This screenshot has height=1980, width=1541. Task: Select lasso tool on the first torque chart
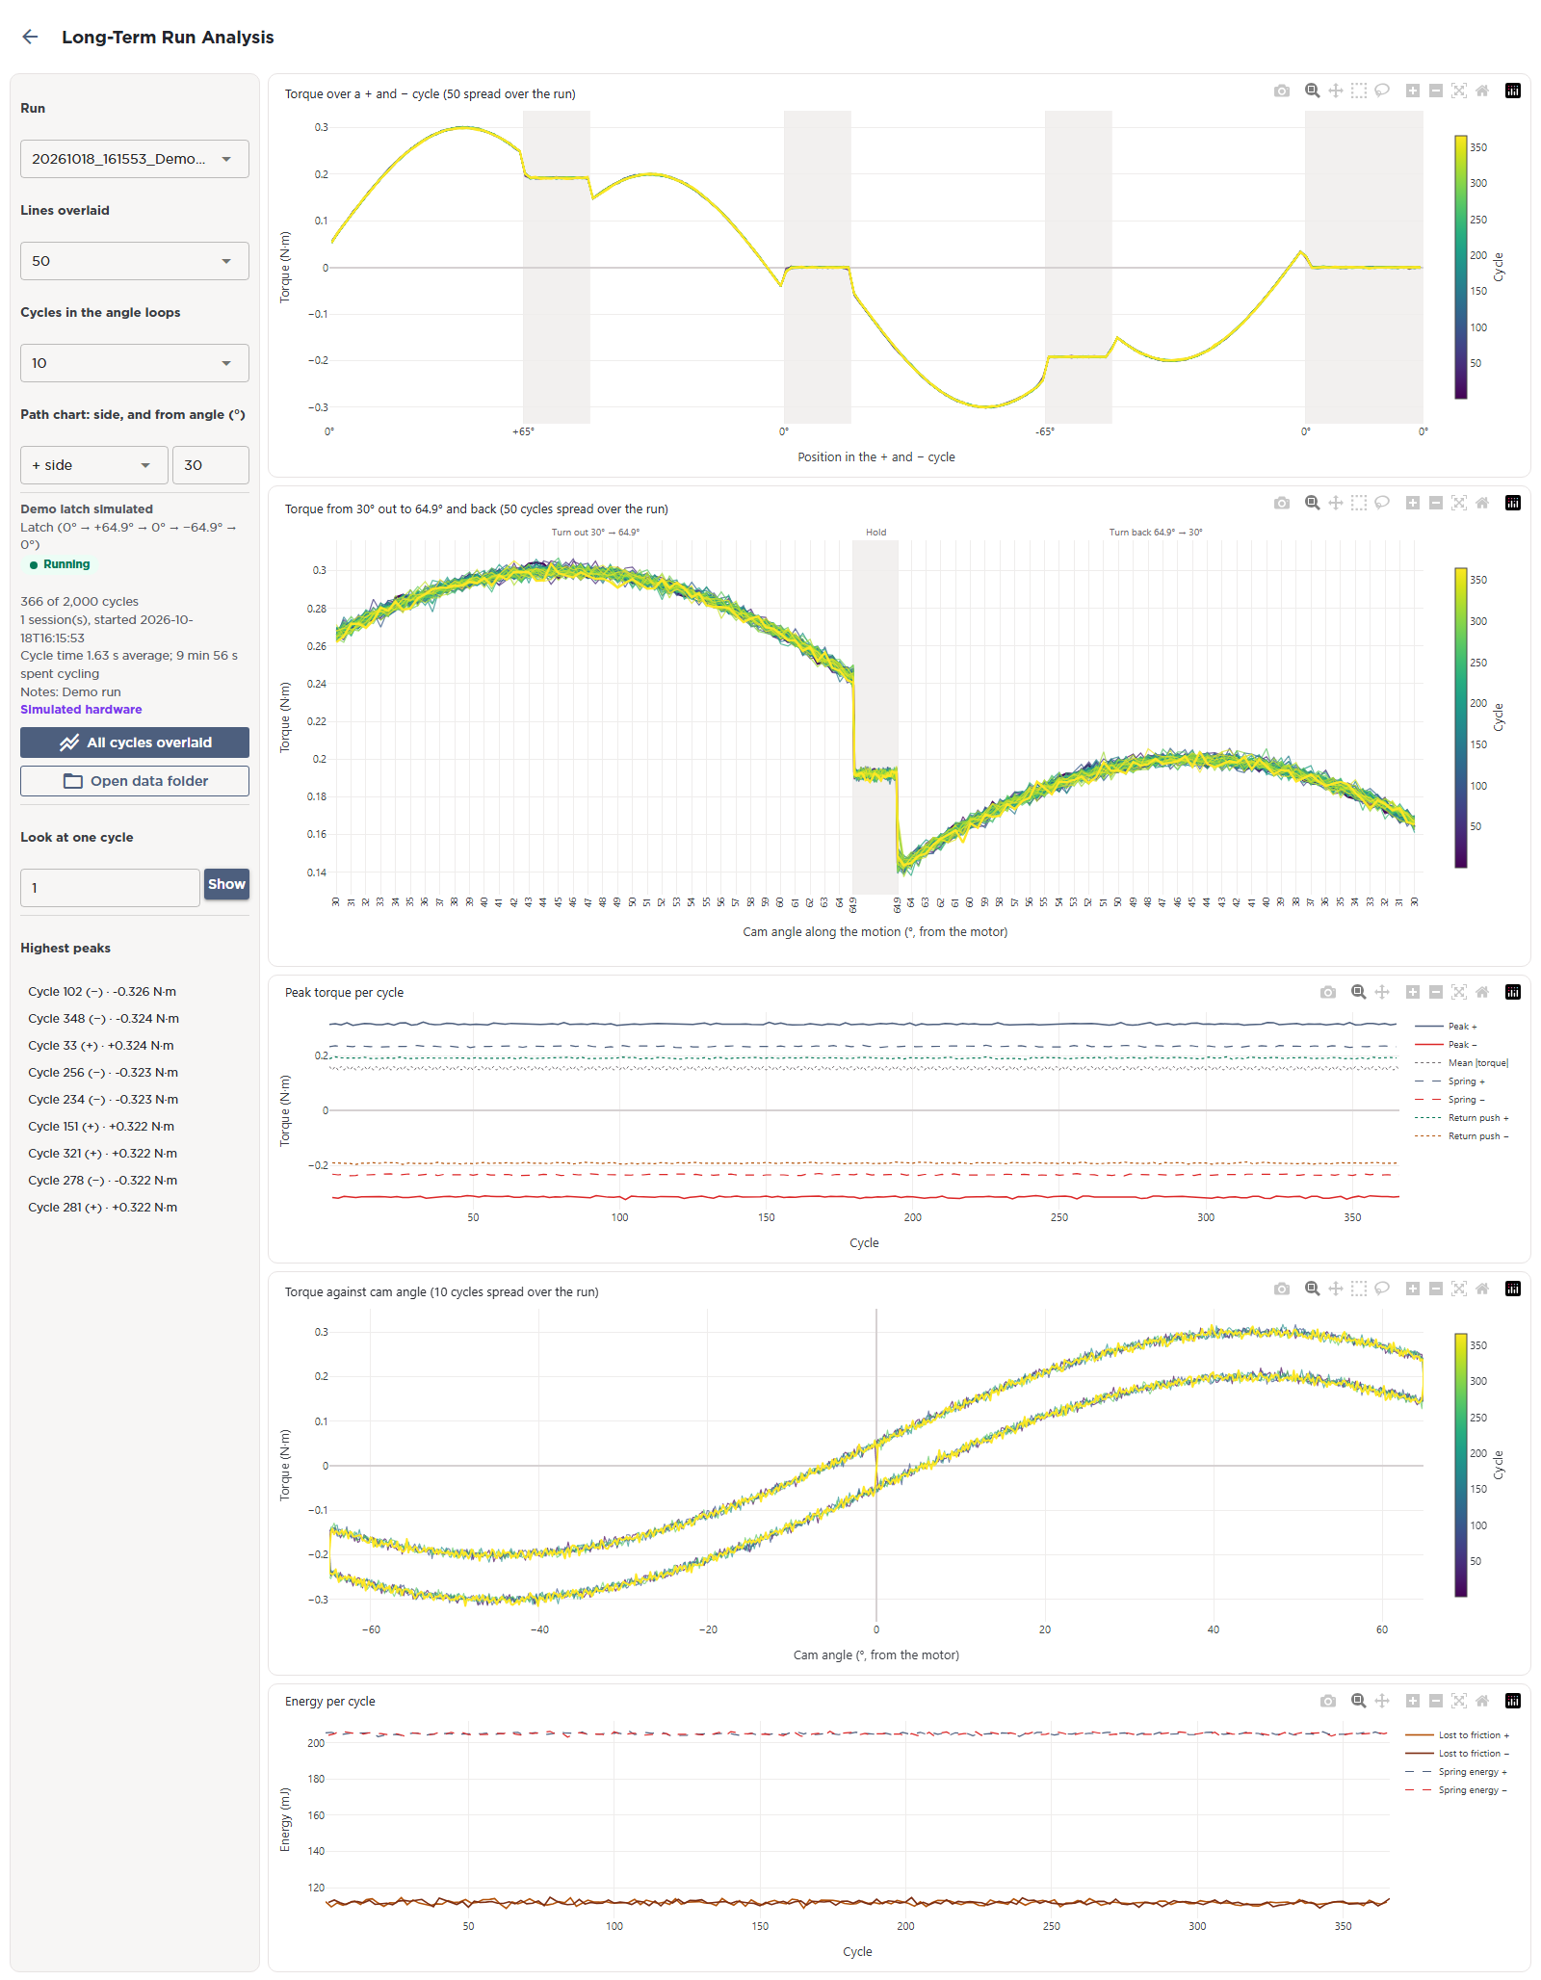pyautogui.click(x=1382, y=91)
